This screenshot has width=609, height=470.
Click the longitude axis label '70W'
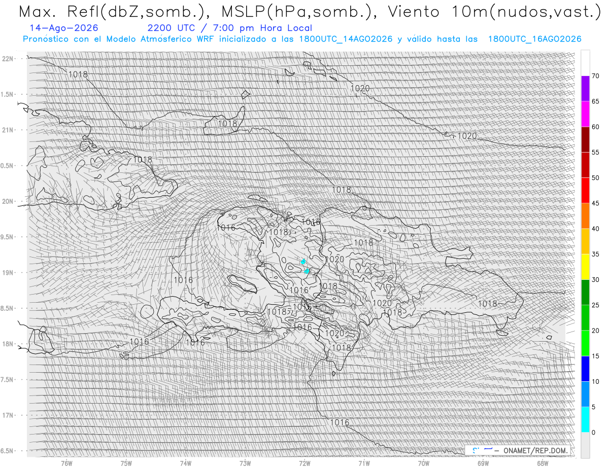423,463
